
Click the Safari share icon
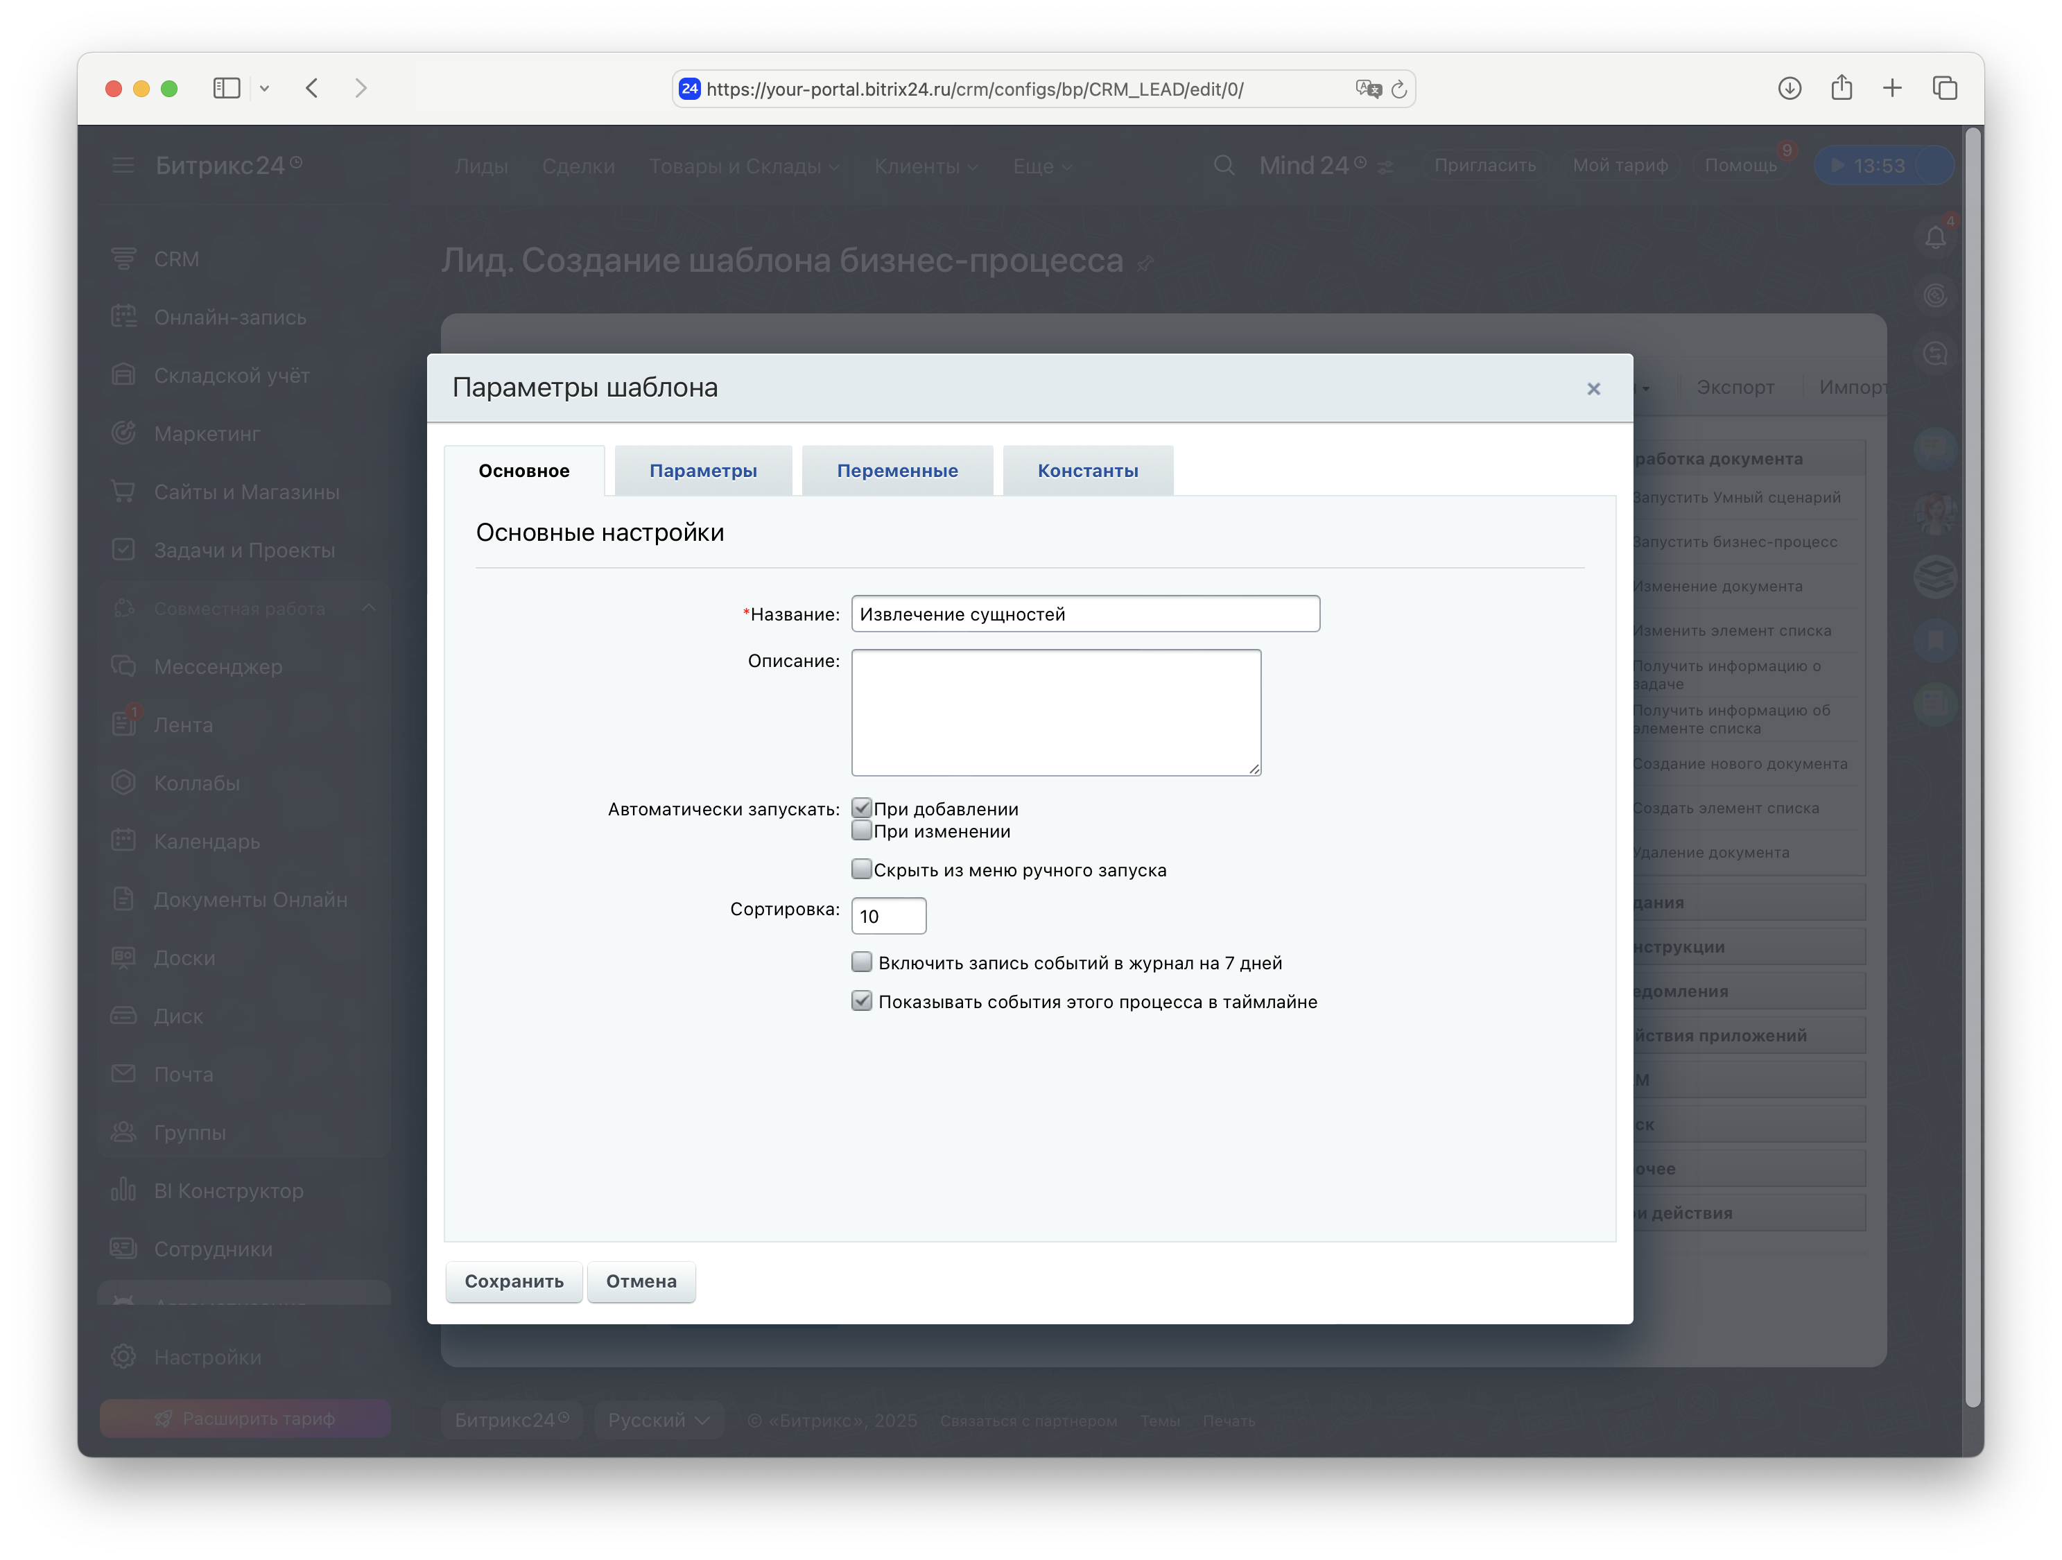click(1841, 89)
